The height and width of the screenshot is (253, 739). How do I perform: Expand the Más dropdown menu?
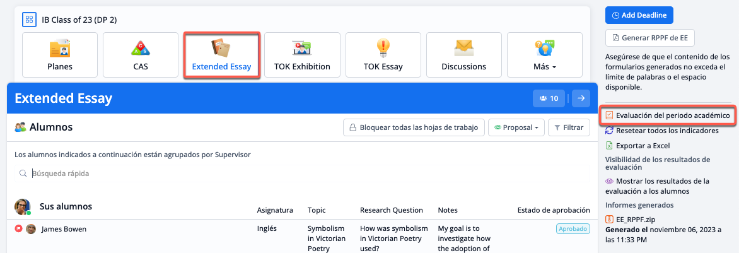coord(544,55)
